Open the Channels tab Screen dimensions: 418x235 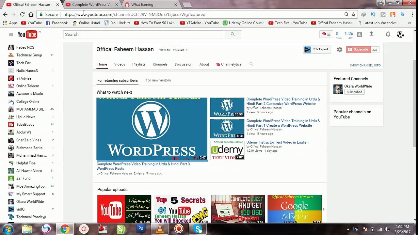[x=160, y=64]
